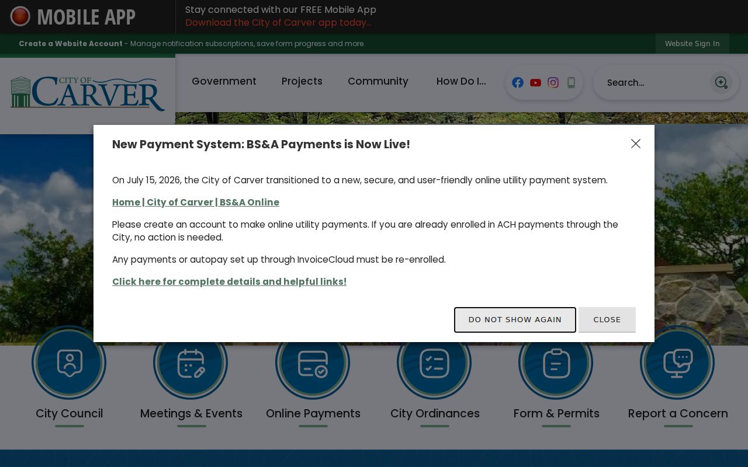Click the Do Not Show Again button

[x=515, y=320]
